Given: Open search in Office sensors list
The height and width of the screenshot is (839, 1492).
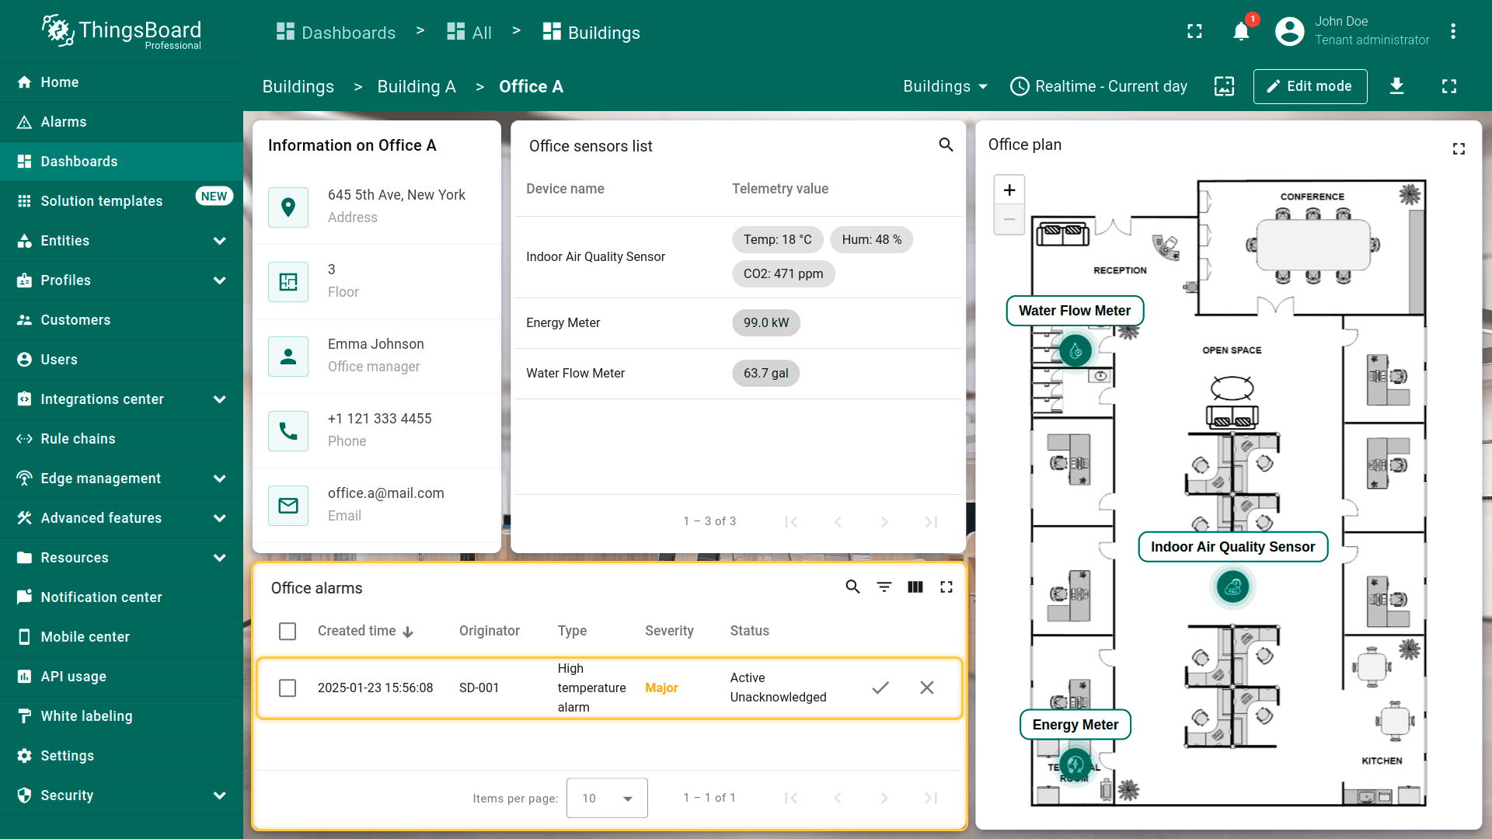Looking at the screenshot, I should [946, 144].
